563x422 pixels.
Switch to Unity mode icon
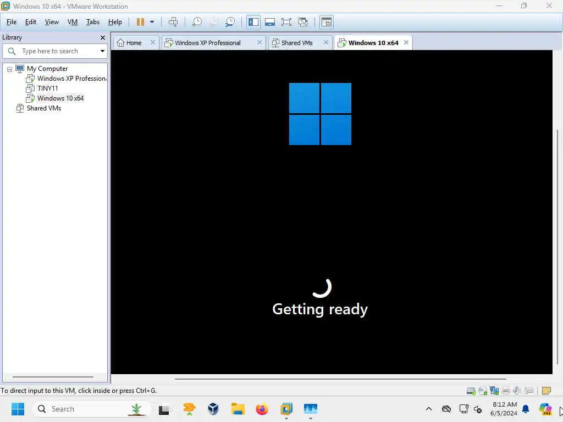coord(303,22)
